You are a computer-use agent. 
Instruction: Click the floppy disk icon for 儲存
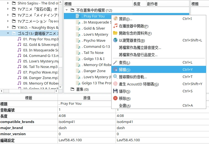(x=115, y=91)
